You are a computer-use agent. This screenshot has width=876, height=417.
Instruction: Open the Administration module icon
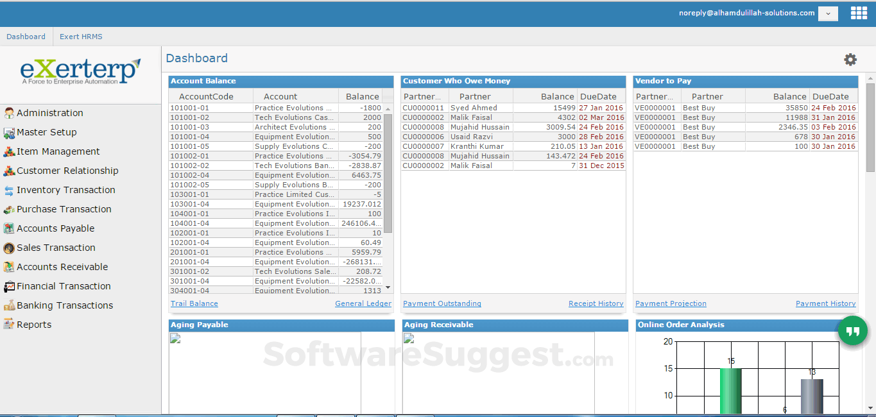(9, 113)
